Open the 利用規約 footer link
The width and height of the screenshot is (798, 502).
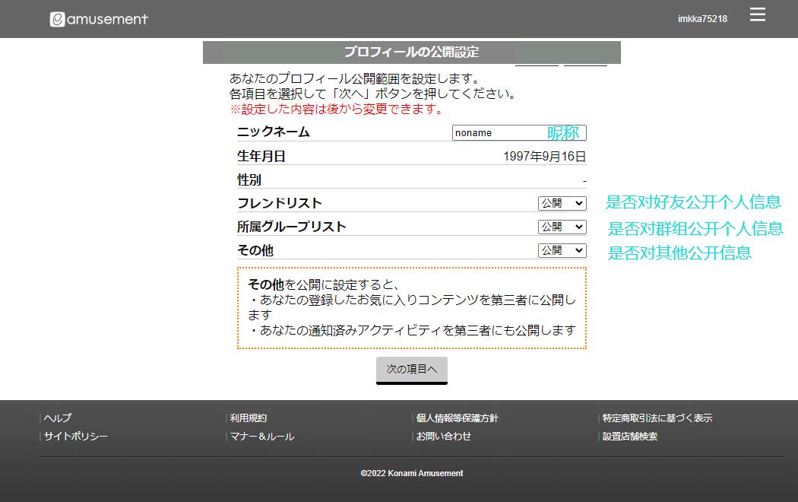[x=249, y=418]
